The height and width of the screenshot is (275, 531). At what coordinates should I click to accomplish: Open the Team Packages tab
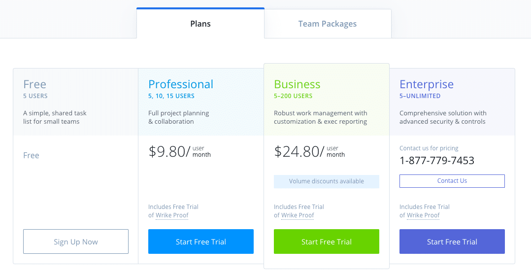328,24
